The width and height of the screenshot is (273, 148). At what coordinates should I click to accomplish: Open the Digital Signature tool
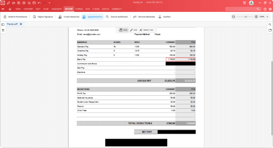pos(43,17)
